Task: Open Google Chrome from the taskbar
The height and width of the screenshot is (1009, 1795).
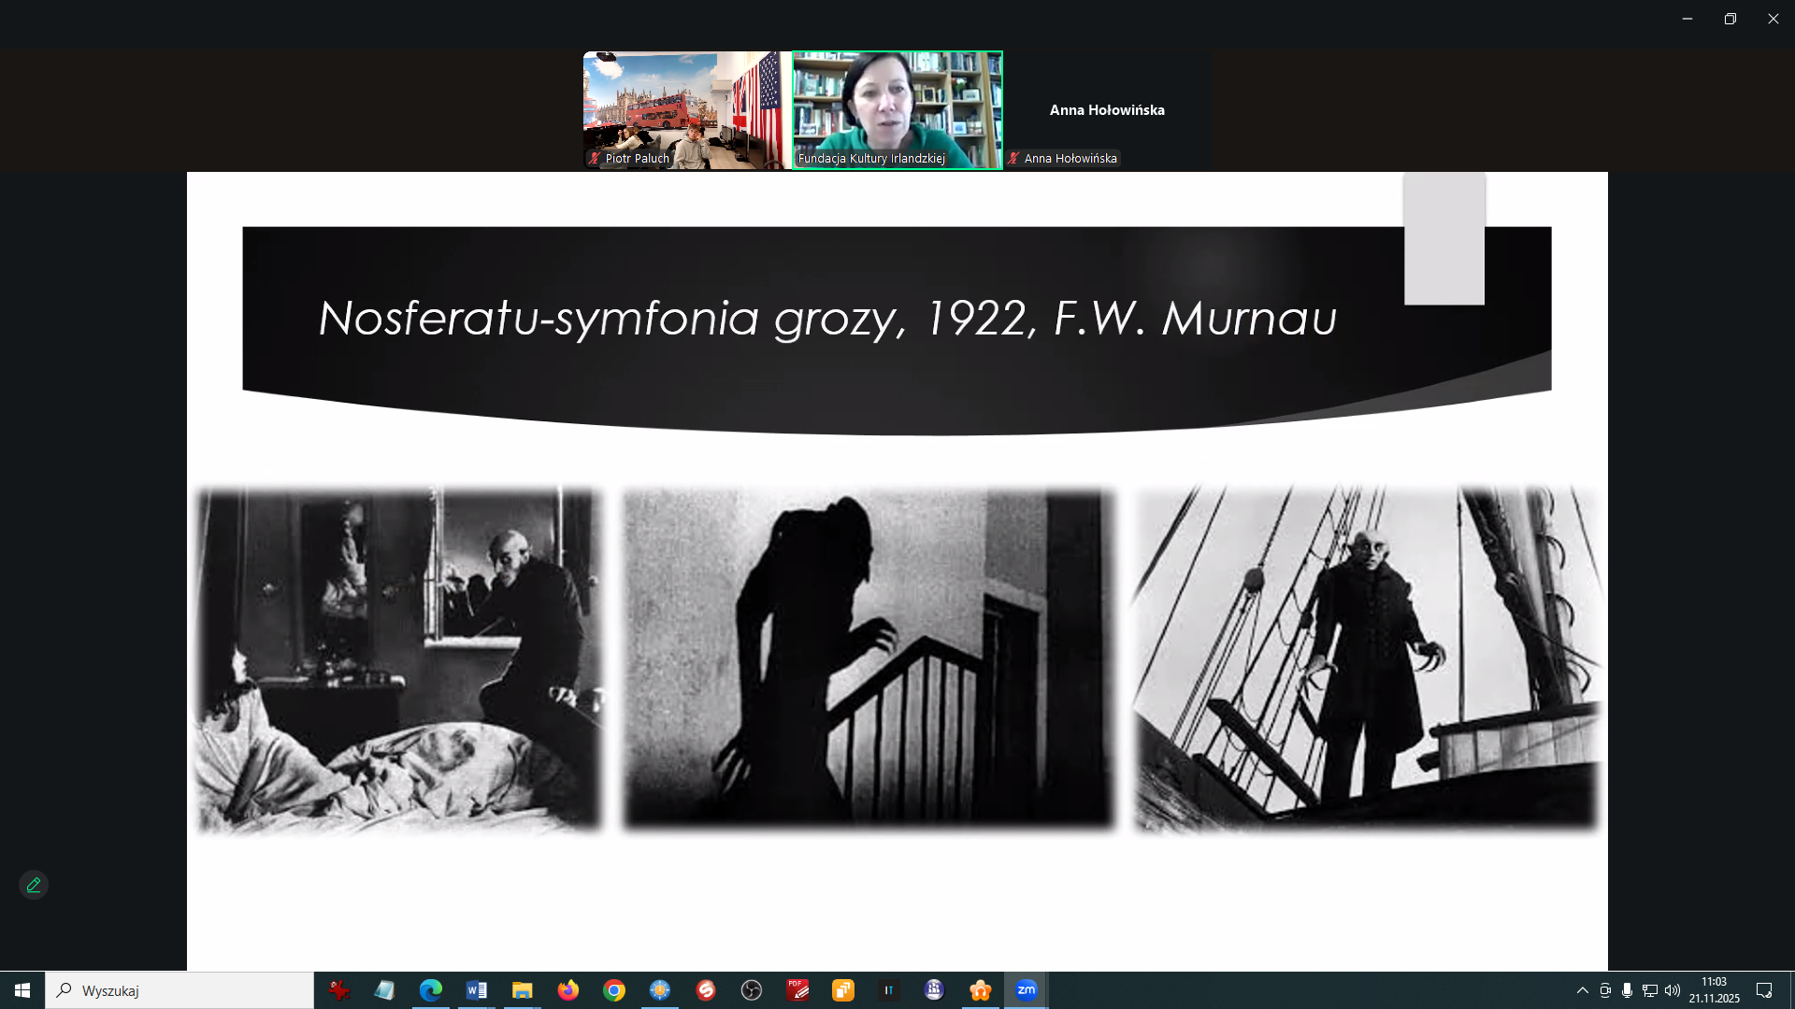Action: 614,990
